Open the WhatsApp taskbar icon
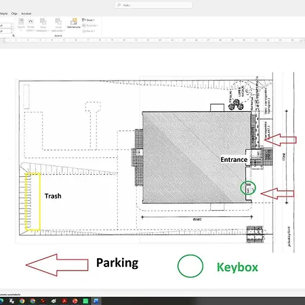305x305 pixels. click(85, 301)
